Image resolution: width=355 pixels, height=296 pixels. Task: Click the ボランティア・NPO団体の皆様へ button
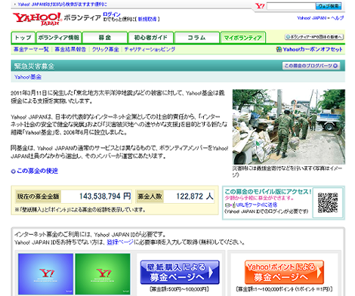[314, 37]
